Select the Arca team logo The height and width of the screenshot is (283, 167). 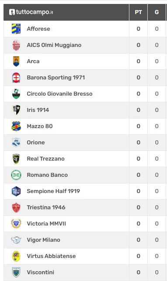(x=16, y=61)
